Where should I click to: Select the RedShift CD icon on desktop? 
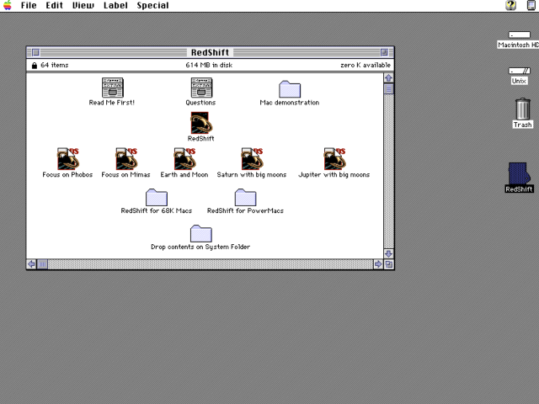519,173
